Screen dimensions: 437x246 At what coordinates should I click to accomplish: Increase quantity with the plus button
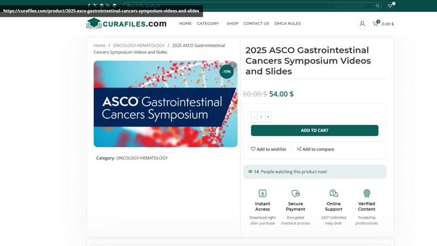pyautogui.click(x=268, y=117)
